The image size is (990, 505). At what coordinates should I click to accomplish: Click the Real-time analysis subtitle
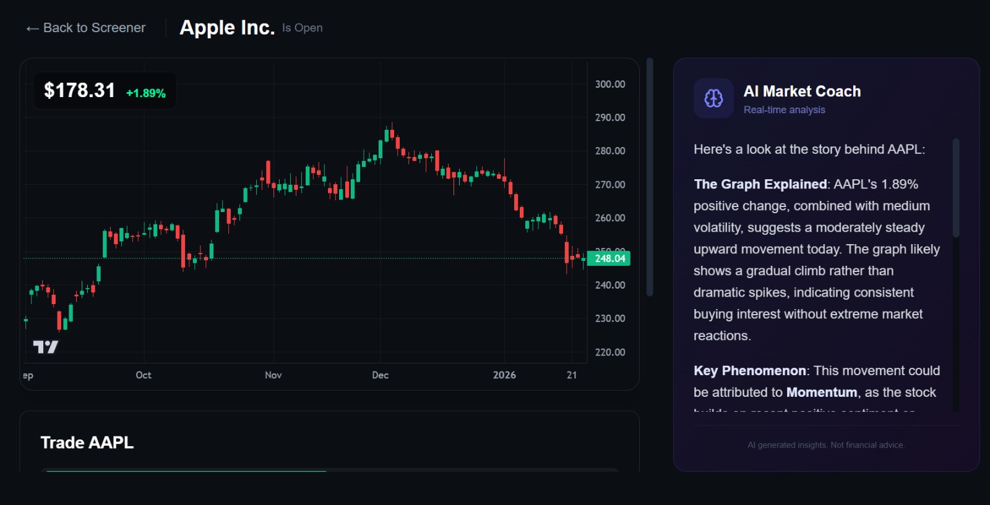(784, 110)
